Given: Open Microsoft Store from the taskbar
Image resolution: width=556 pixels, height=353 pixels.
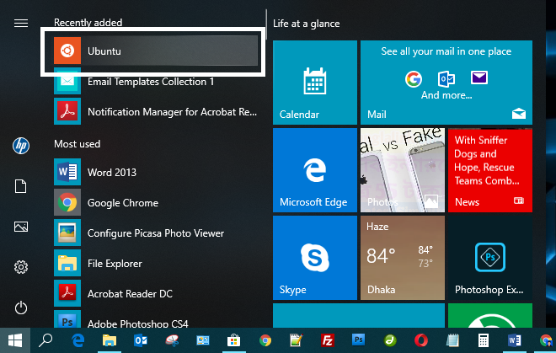Looking at the screenshot, I should [x=233, y=340].
